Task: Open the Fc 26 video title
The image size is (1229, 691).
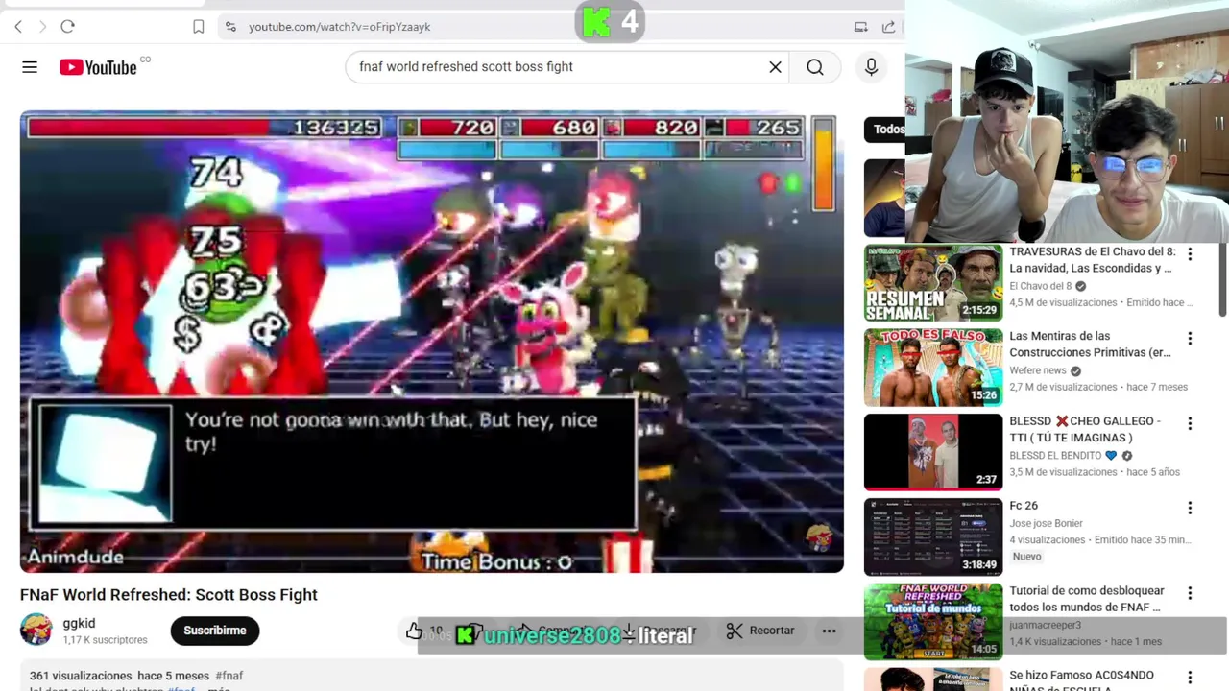Action: point(1024,506)
